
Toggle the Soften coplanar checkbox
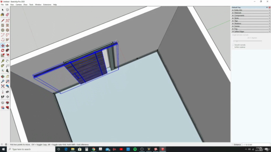coord(233,47)
